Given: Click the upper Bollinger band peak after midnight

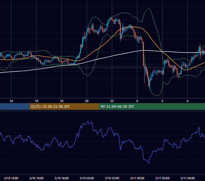Looking at the screenshot, I should 149,9.
